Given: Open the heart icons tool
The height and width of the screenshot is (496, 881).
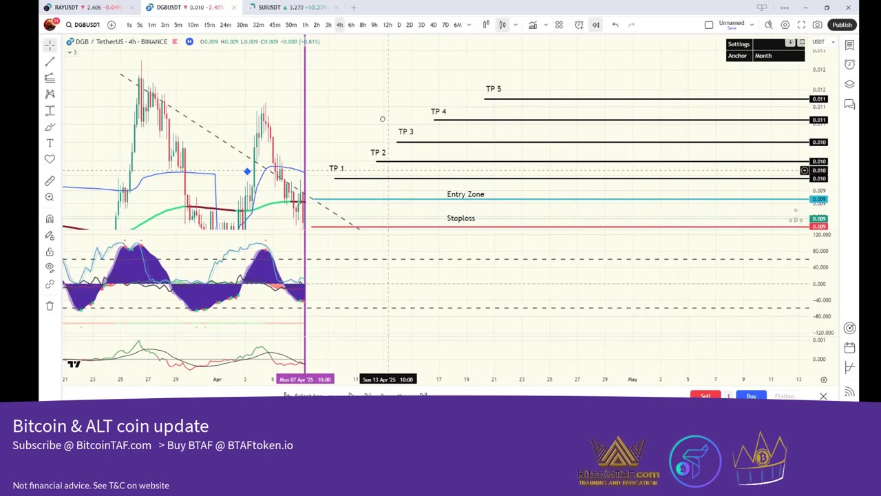Looking at the screenshot, I should (x=50, y=159).
